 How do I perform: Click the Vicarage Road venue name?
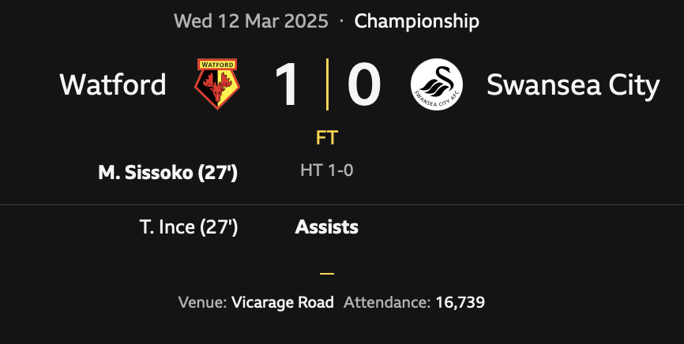coord(283,302)
